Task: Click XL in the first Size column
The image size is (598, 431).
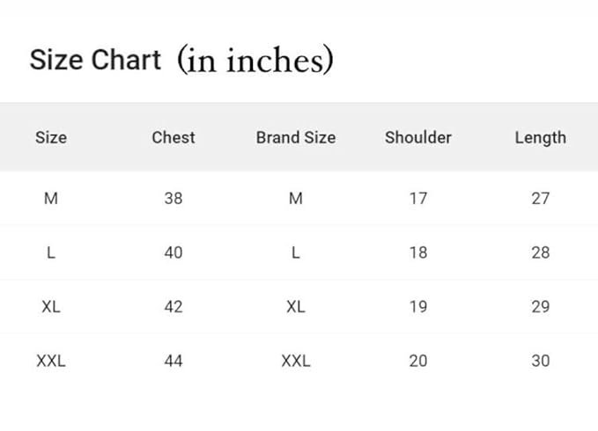Action: coord(51,306)
